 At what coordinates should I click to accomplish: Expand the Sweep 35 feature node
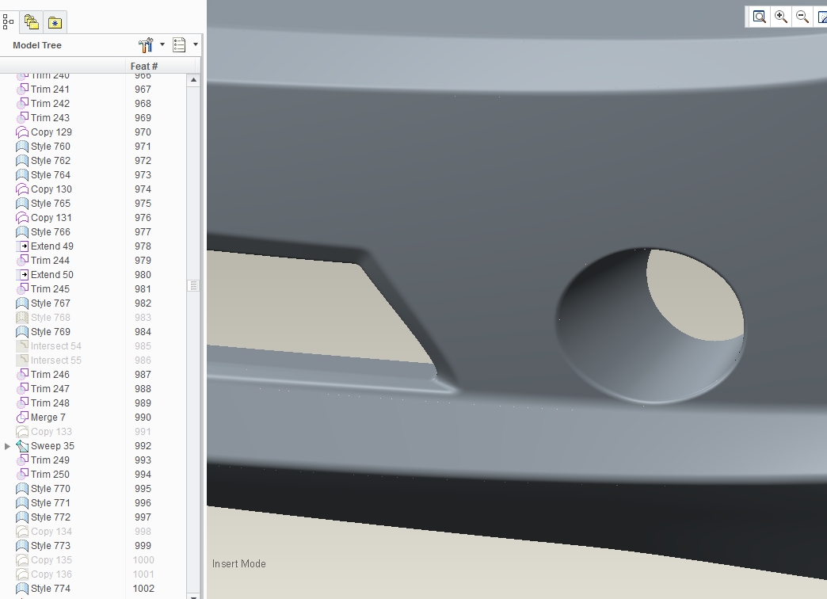[7, 447]
